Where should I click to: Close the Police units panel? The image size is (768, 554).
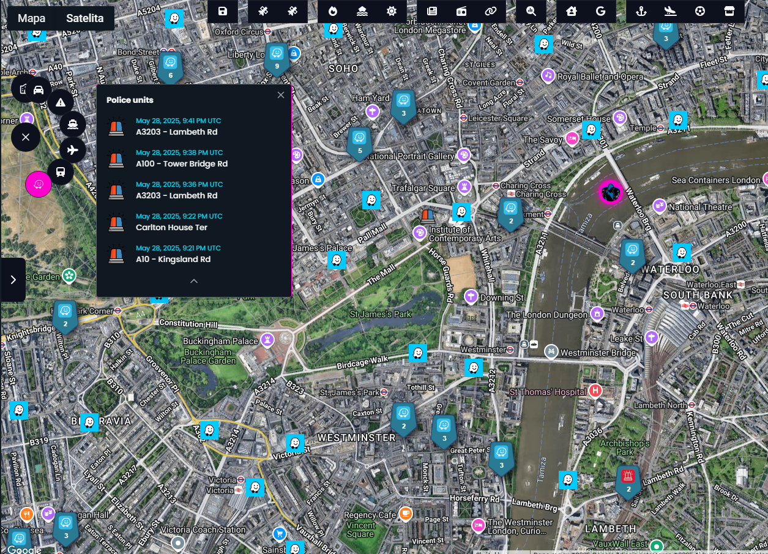pyautogui.click(x=281, y=95)
